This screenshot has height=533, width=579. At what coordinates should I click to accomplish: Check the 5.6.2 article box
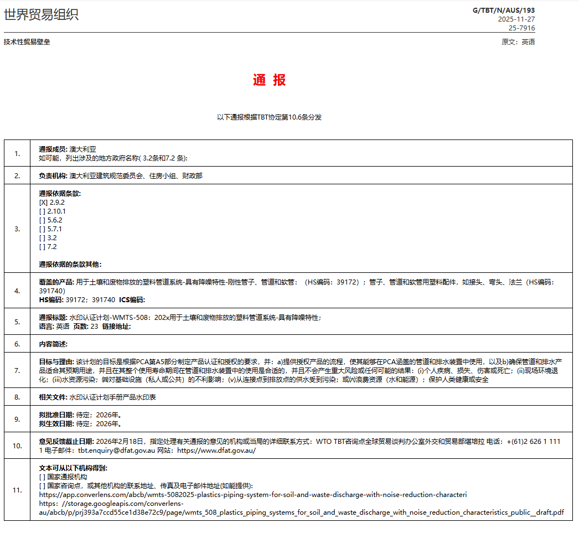(43, 220)
